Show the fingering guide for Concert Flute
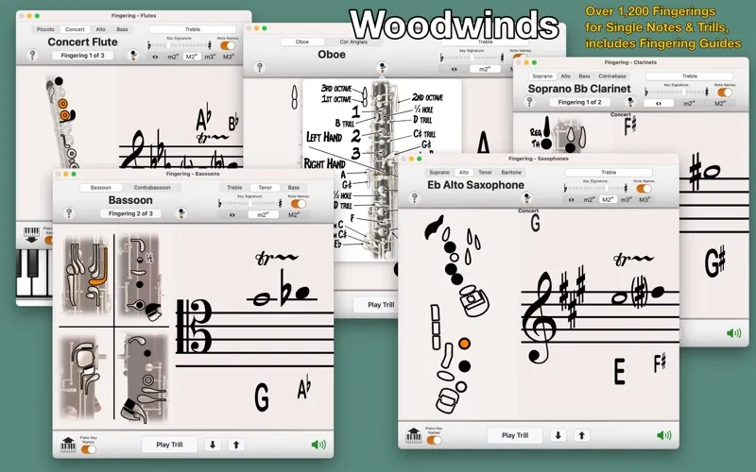The width and height of the screenshot is (756, 472). coord(132,55)
